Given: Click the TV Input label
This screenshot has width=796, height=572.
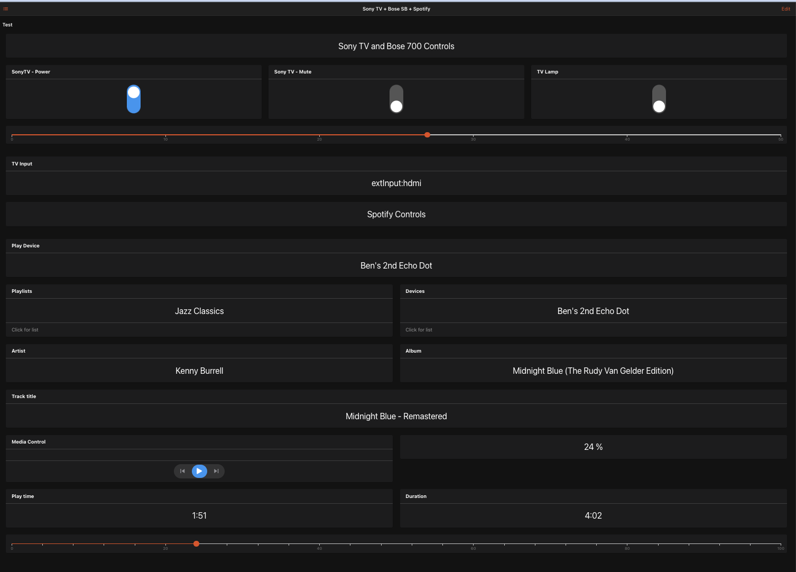Looking at the screenshot, I should pyautogui.click(x=22, y=164).
